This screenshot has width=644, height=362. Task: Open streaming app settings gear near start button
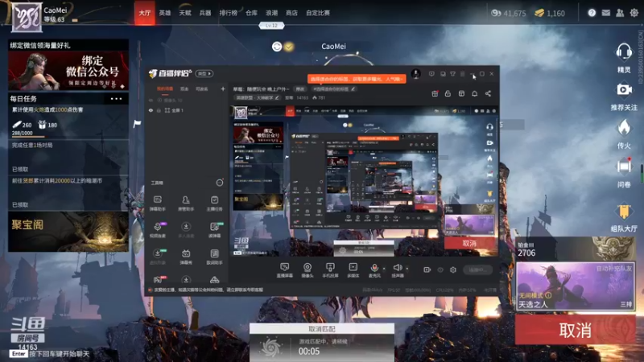pyautogui.click(x=453, y=269)
